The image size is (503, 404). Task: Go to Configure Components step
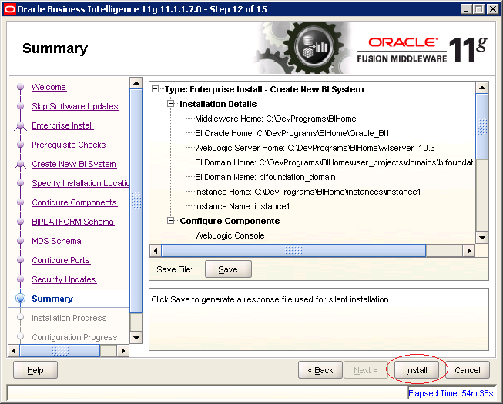coord(75,202)
